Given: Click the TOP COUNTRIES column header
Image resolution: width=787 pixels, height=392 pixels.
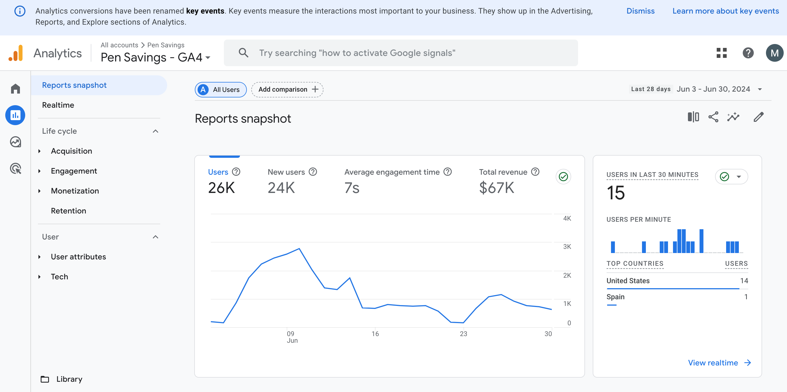Looking at the screenshot, I should 635,264.
